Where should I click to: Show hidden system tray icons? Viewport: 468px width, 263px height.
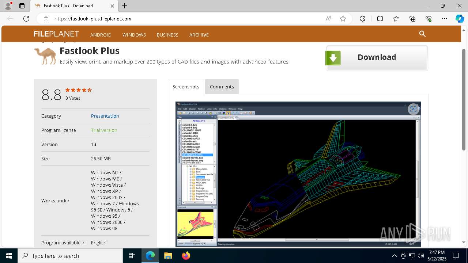(x=395, y=256)
